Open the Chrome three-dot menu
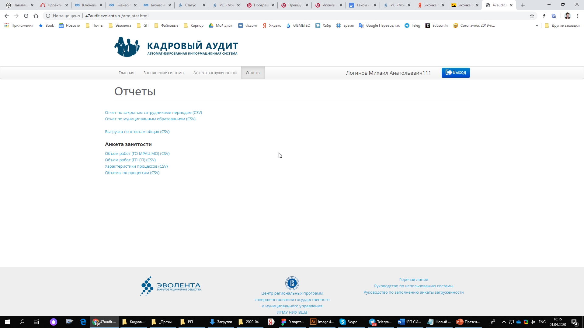This screenshot has height=328, width=584. pyautogui.click(x=577, y=16)
